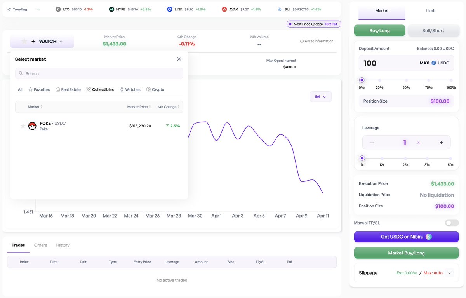Click the SUI droplet ticker icon

[x=280, y=9]
